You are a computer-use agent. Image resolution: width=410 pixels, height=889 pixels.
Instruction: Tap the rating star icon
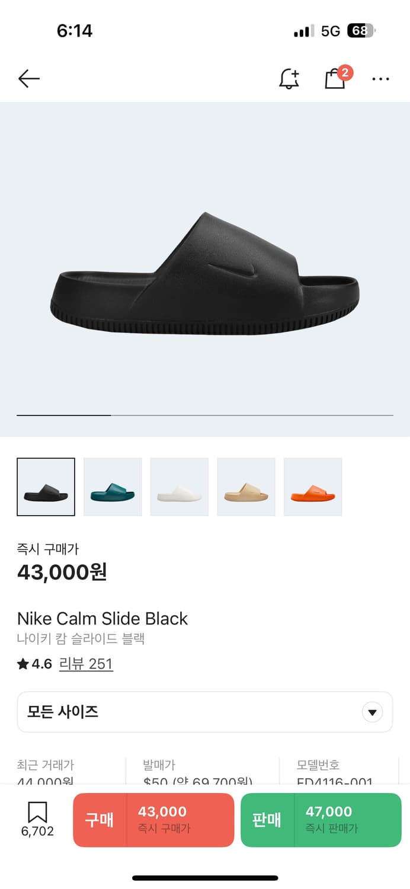23,664
